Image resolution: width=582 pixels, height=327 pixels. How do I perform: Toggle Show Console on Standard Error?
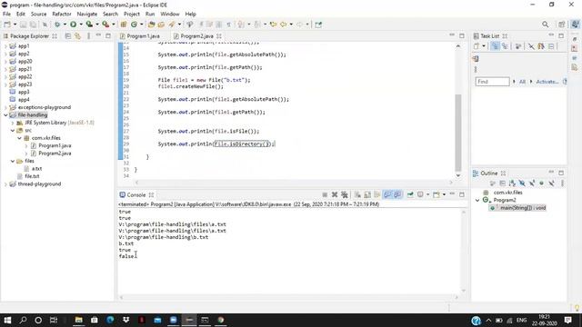397,194
